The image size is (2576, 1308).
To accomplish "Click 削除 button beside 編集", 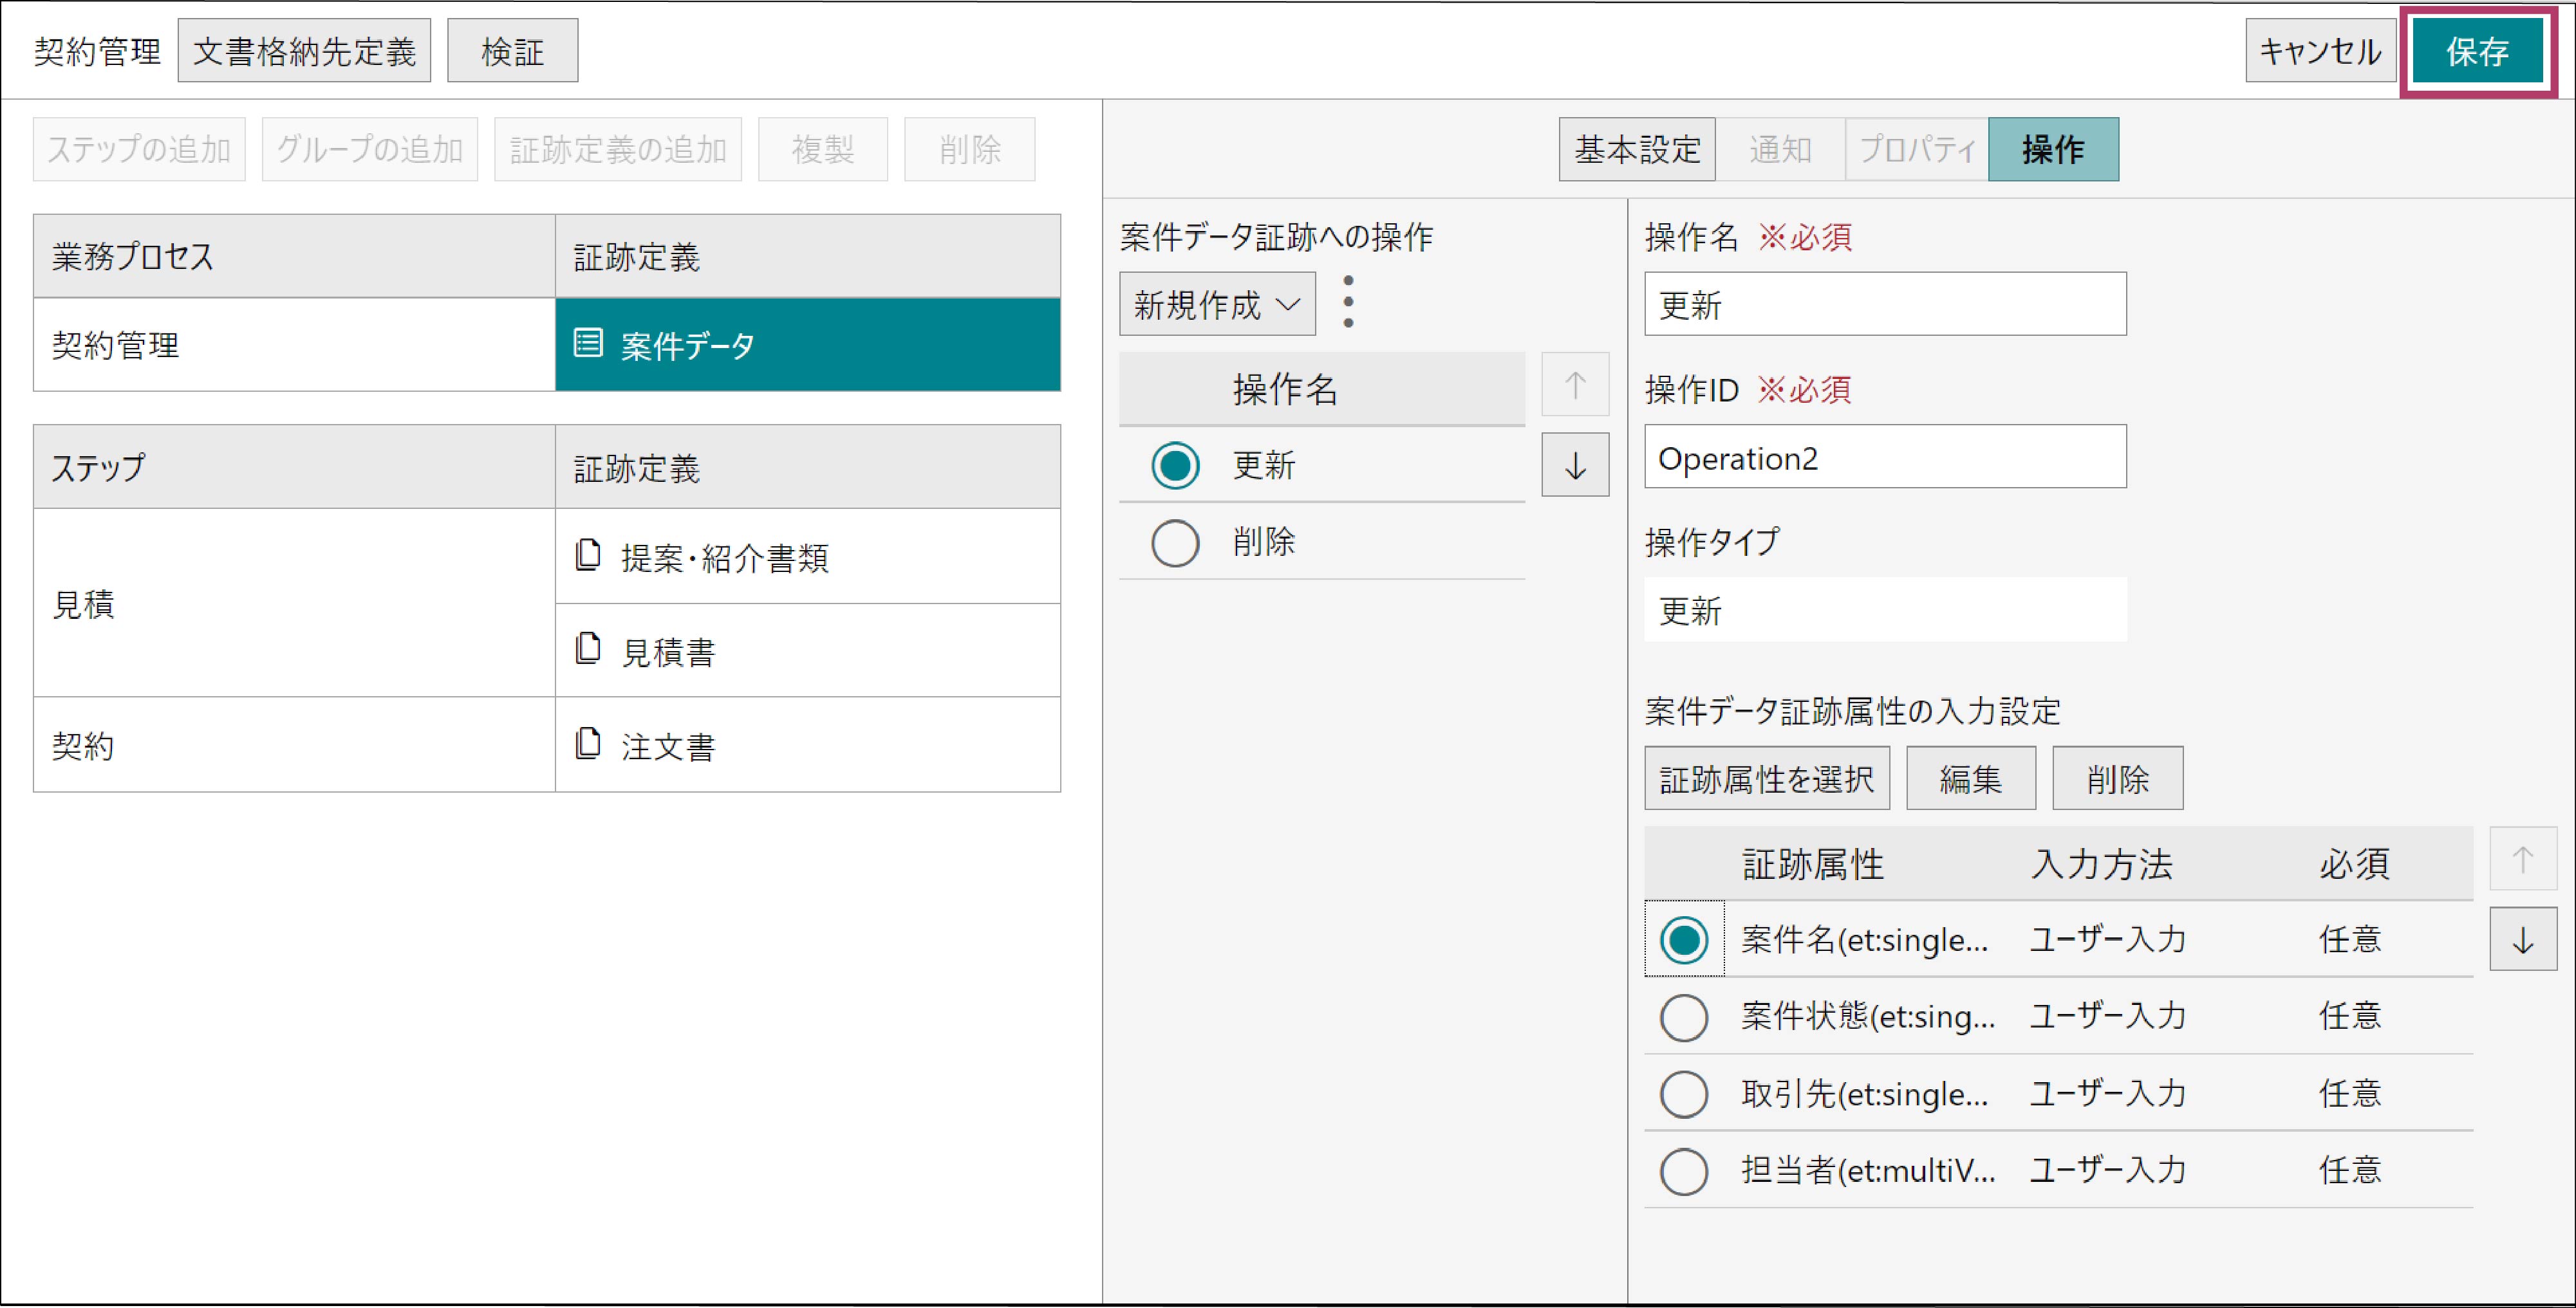I will click(2118, 778).
